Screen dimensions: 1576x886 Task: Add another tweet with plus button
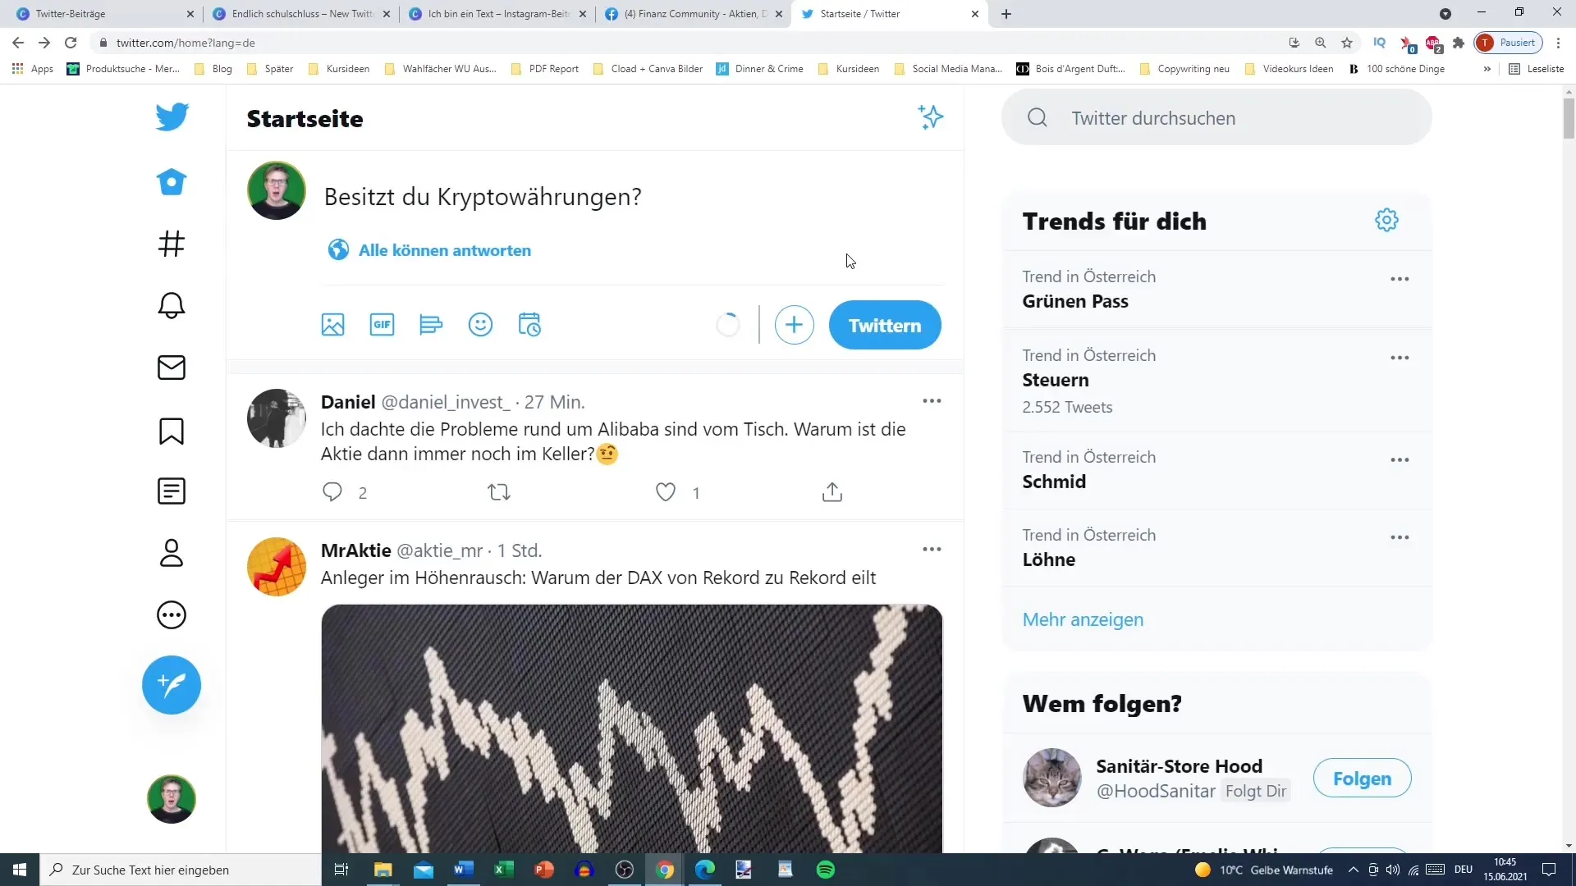pyautogui.click(x=794, y=326)
